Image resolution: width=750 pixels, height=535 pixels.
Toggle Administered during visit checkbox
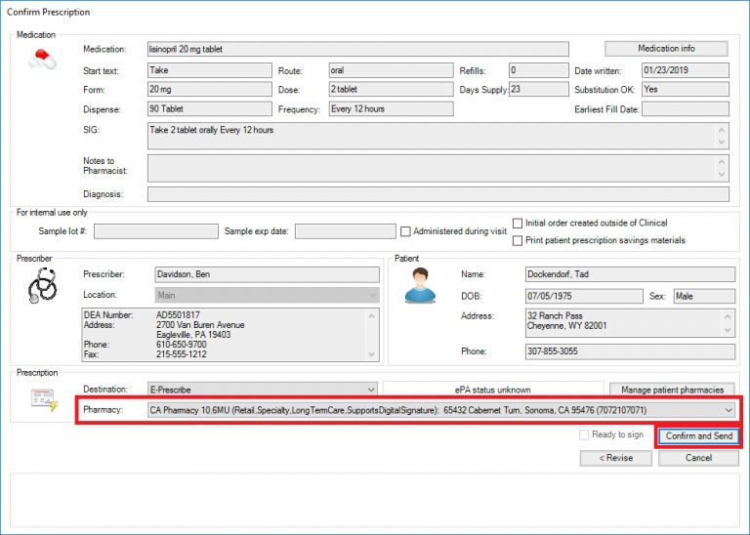click(405, 231)
